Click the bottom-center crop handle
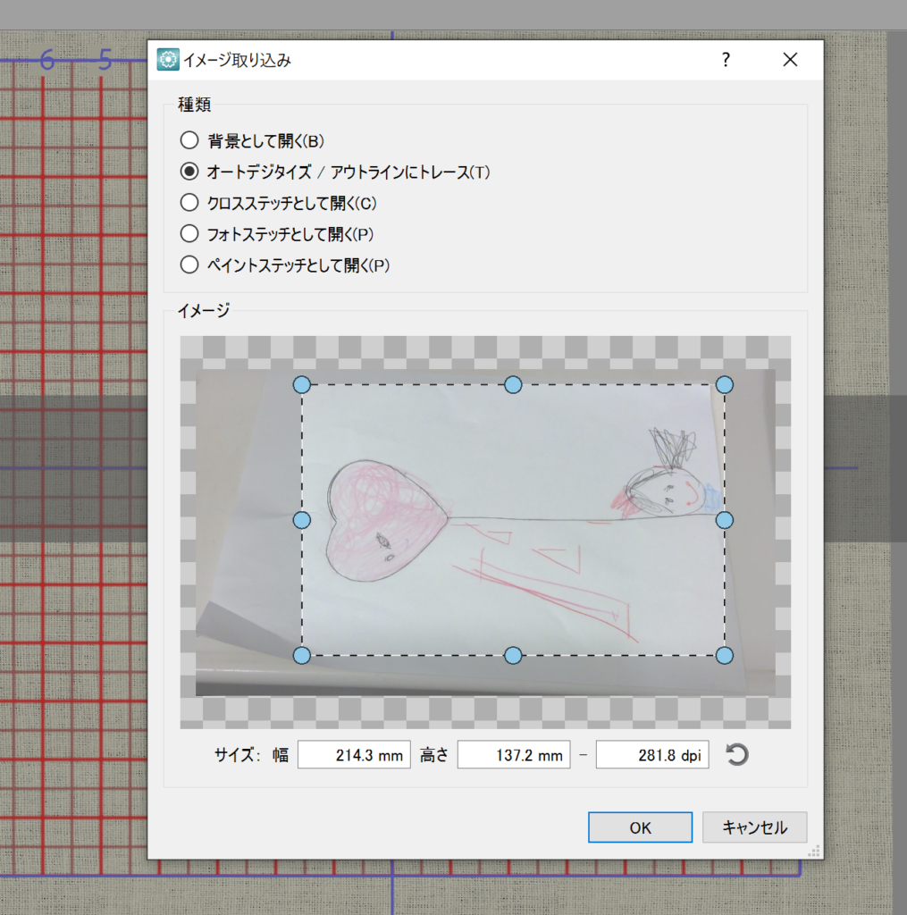Screen dimensions: 907x915 (513, 656)
